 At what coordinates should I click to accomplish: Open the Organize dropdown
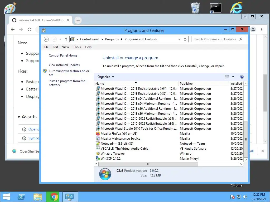pyautogui.click(x=106, y=77)
